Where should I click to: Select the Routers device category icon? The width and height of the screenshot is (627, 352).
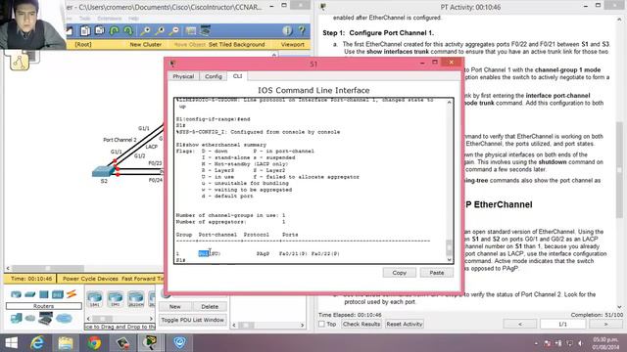[16, 294]
